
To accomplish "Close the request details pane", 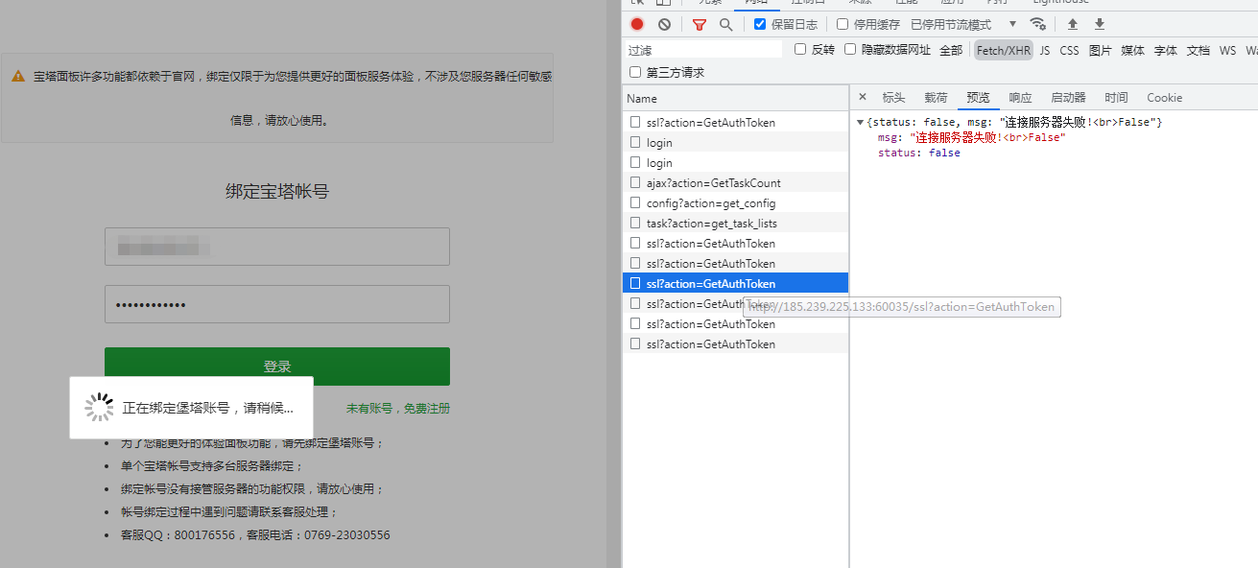I will 862,97.
